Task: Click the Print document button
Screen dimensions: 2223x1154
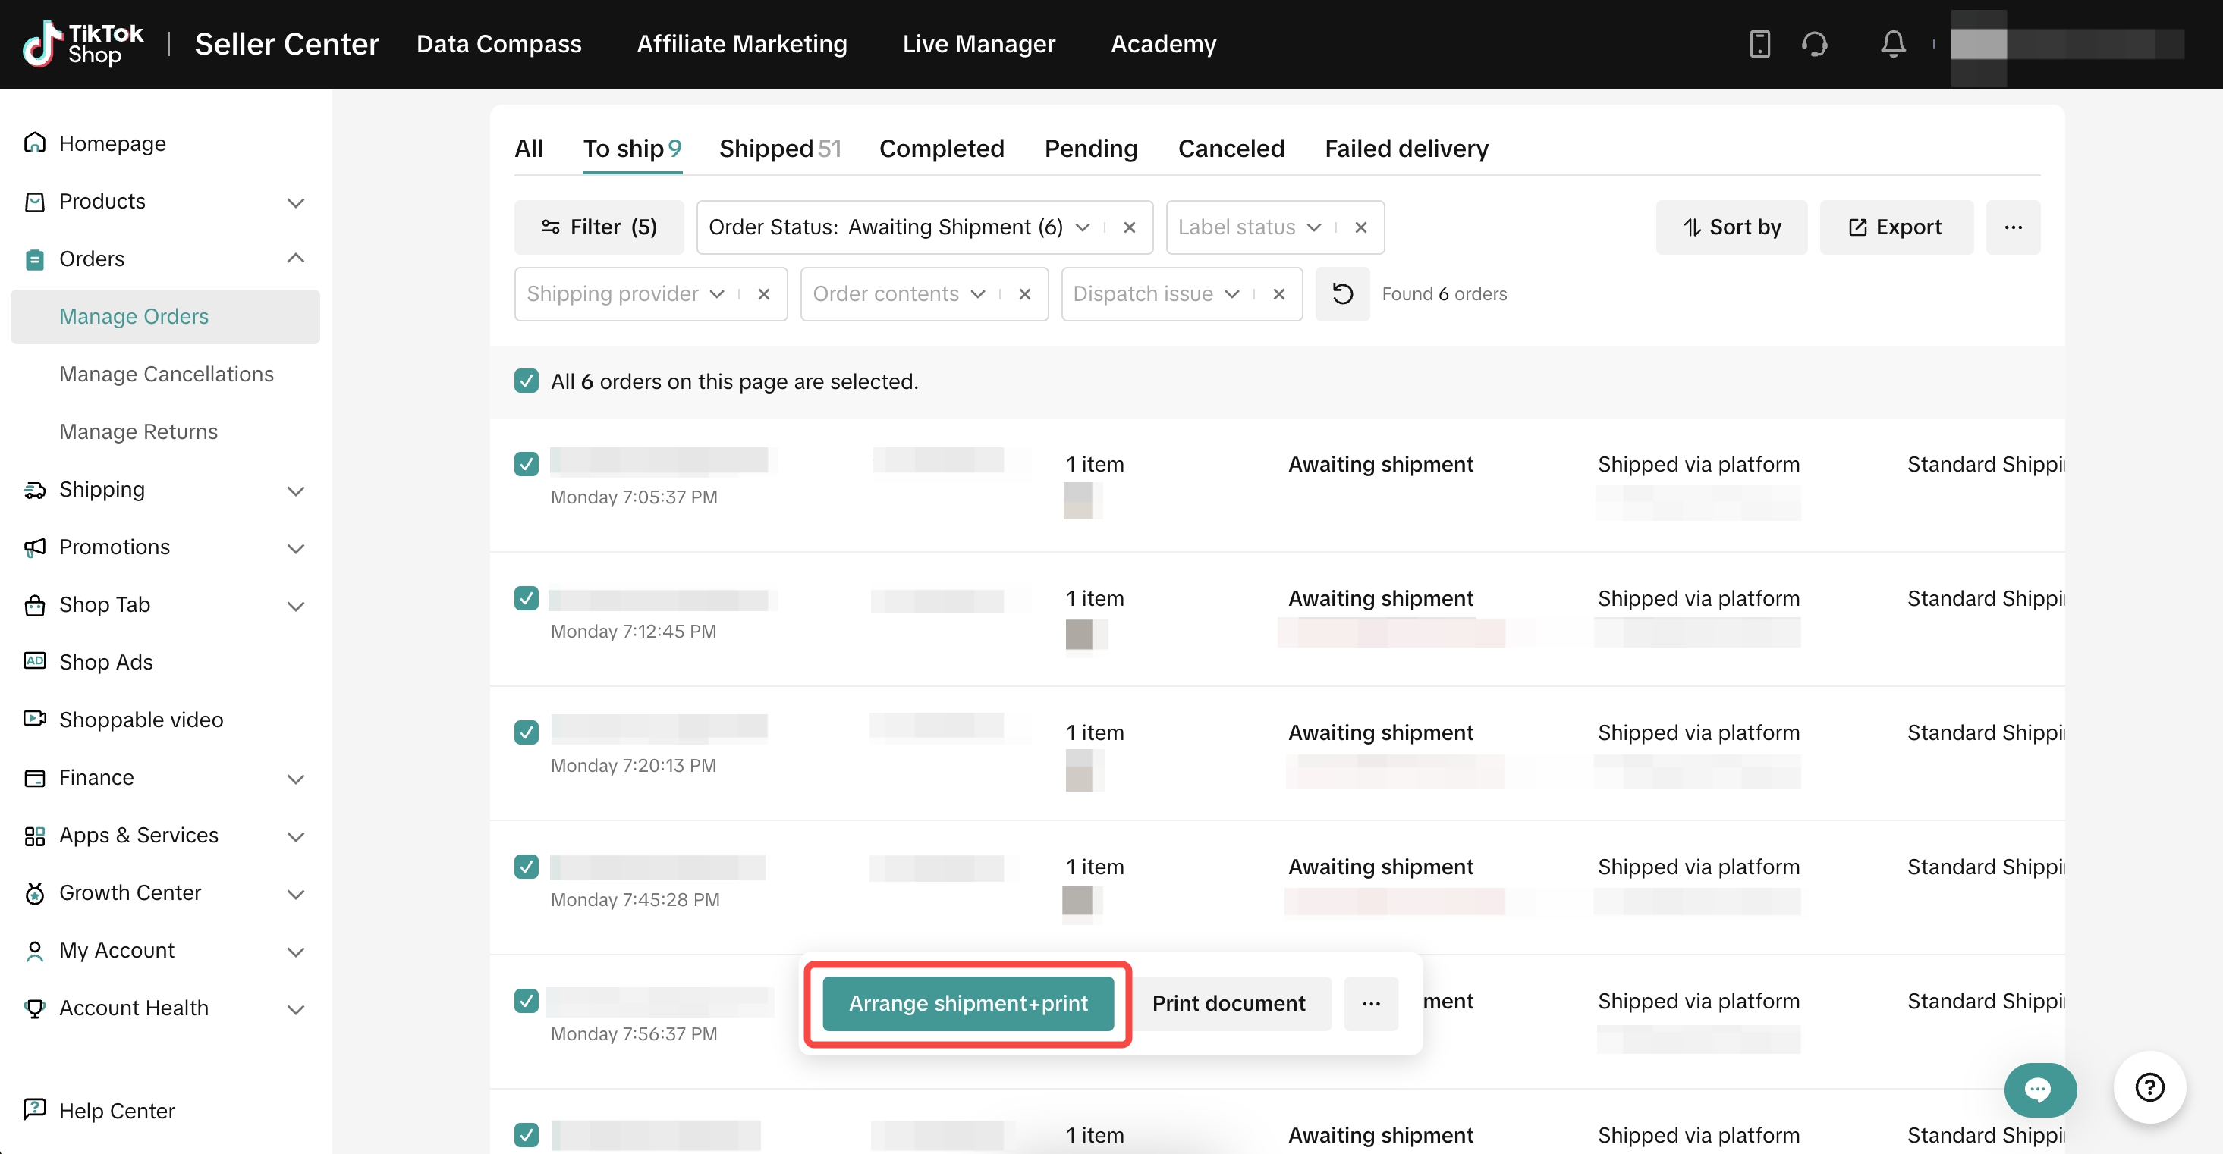Action: click(x=1228, y=1003)
